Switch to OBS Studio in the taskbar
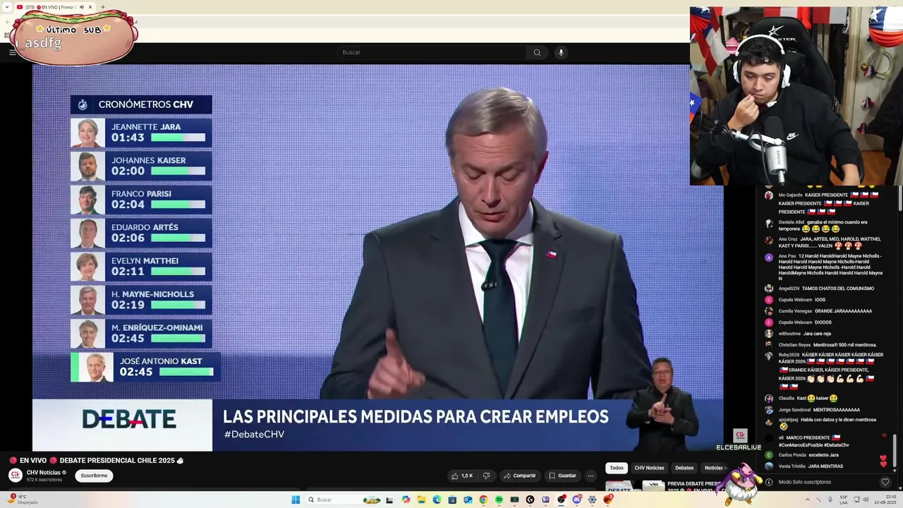 click(x=561, y=500)
